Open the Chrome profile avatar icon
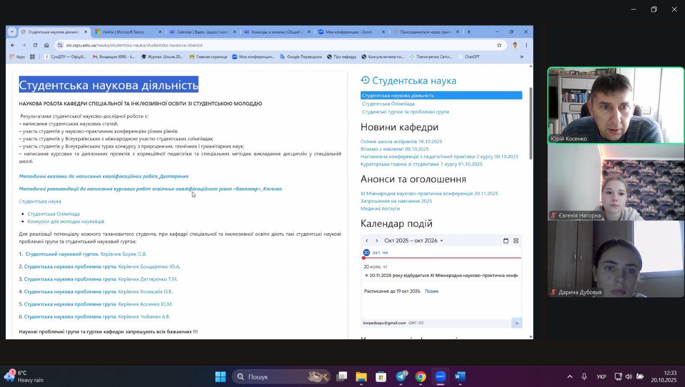Screen dimensions: 685x387 click(515, 45)
